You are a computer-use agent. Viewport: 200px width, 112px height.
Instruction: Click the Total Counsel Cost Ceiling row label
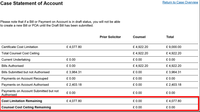coord(20,53)
